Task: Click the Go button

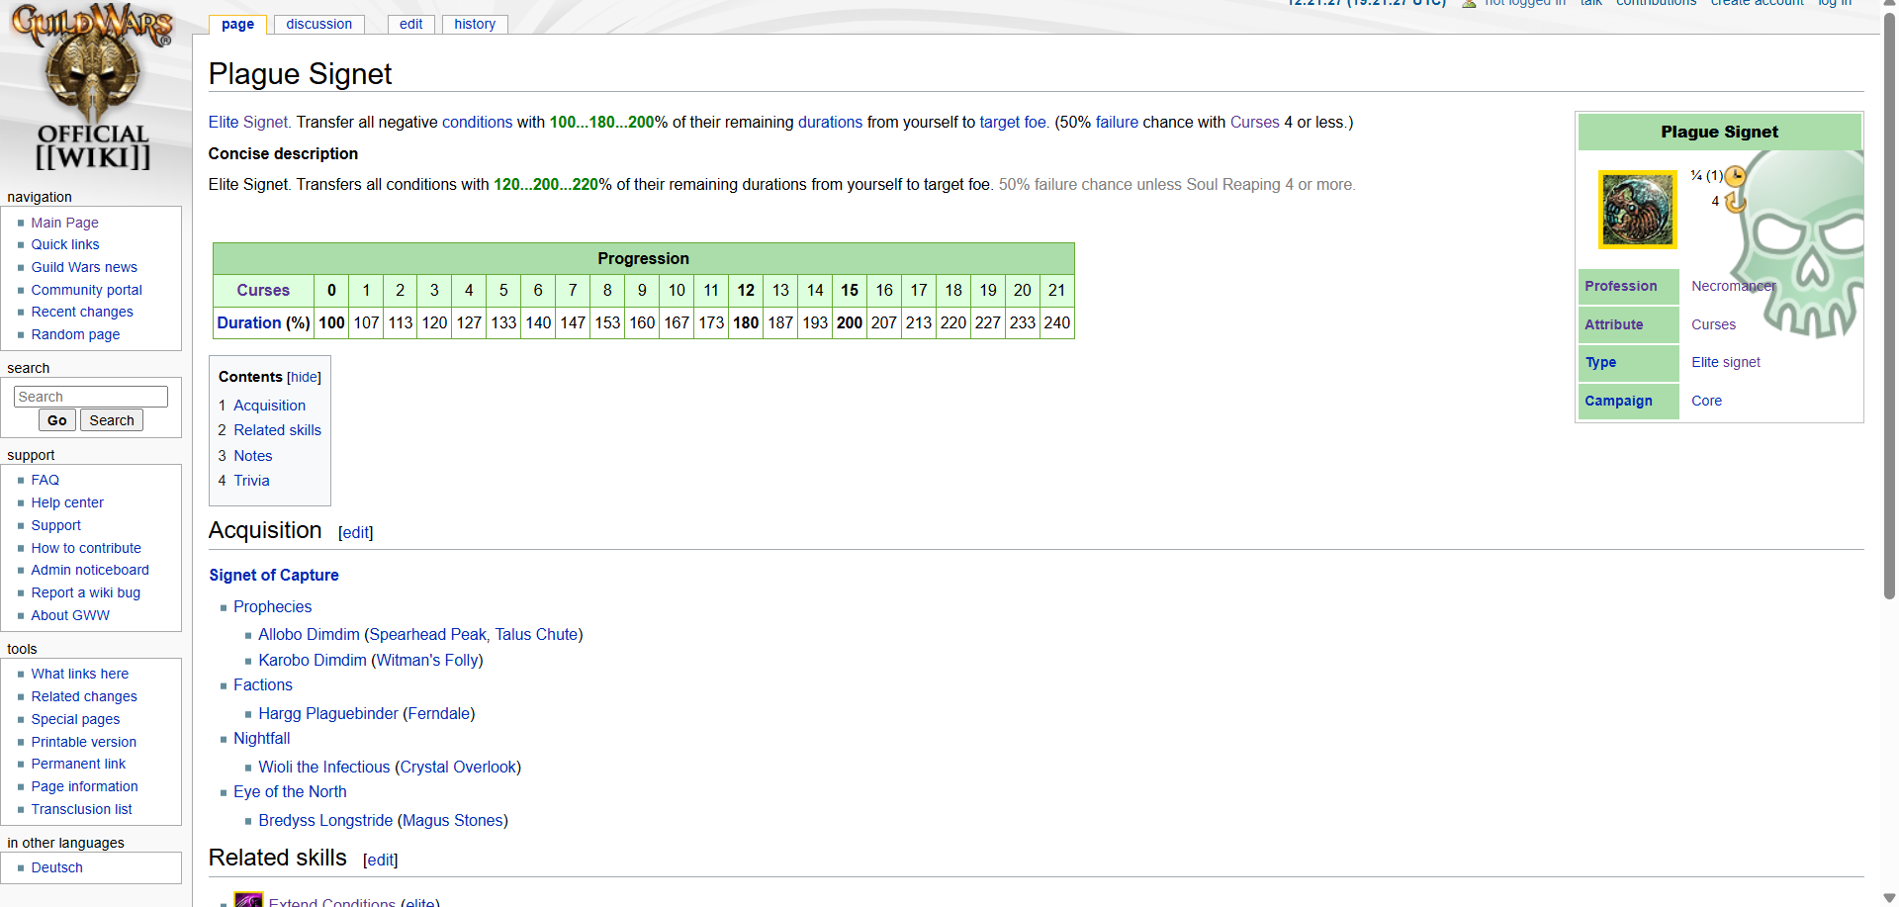Action: tap(57, 420)
